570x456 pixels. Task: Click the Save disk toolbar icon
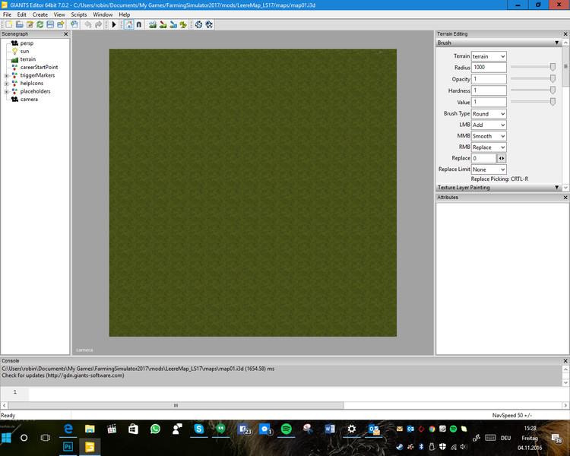(49, 25)
